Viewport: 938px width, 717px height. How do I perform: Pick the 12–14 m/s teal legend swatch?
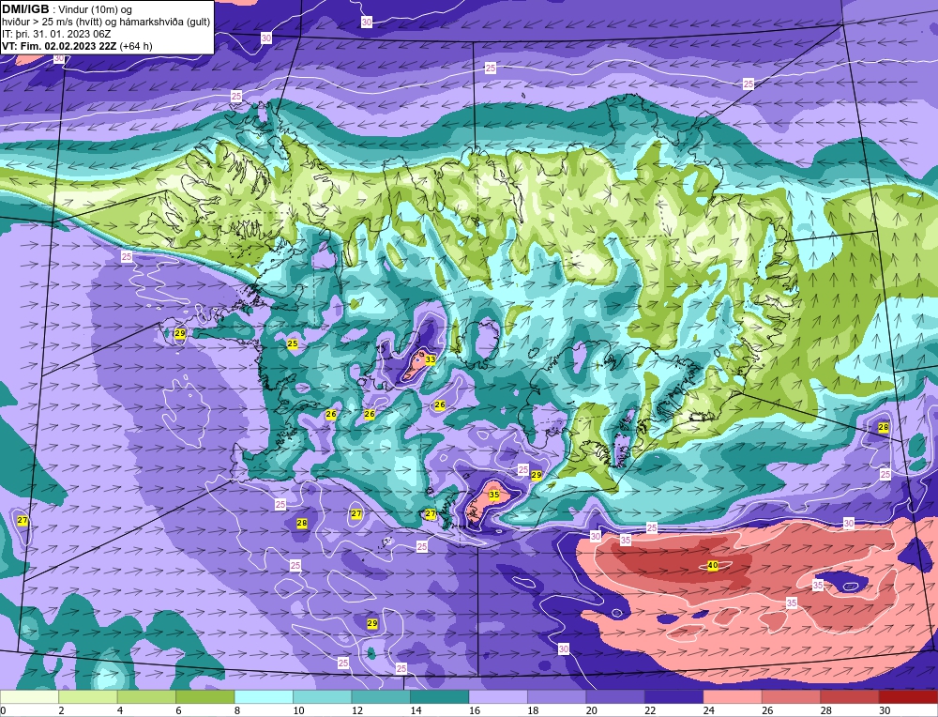point(381,696)
